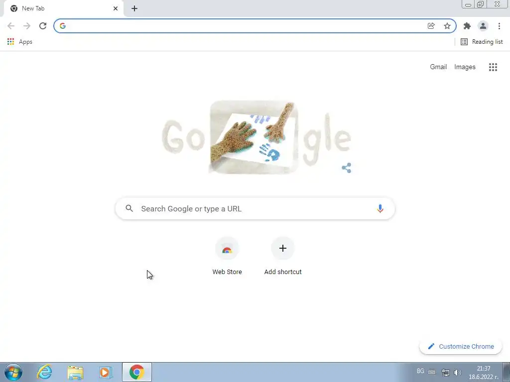The width and height of the screenshot is (510, 382).
Task: Open the user profile avatar icon
Action: click(x=483, y=26)
